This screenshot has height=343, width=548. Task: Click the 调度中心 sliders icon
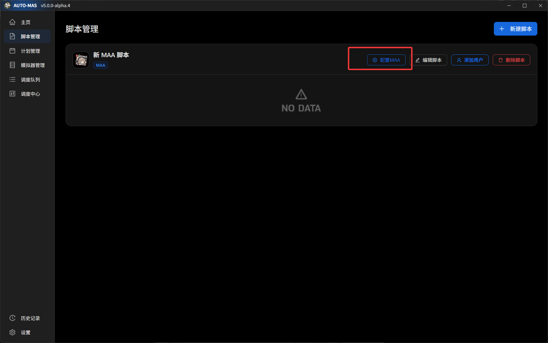point(12,94)
